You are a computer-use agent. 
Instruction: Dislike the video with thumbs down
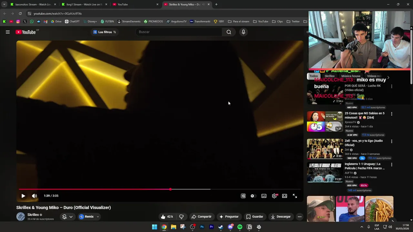(181, 217)
